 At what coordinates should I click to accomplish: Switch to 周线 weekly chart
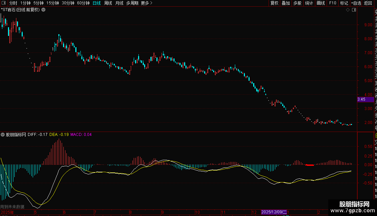(x=108, y=3)
